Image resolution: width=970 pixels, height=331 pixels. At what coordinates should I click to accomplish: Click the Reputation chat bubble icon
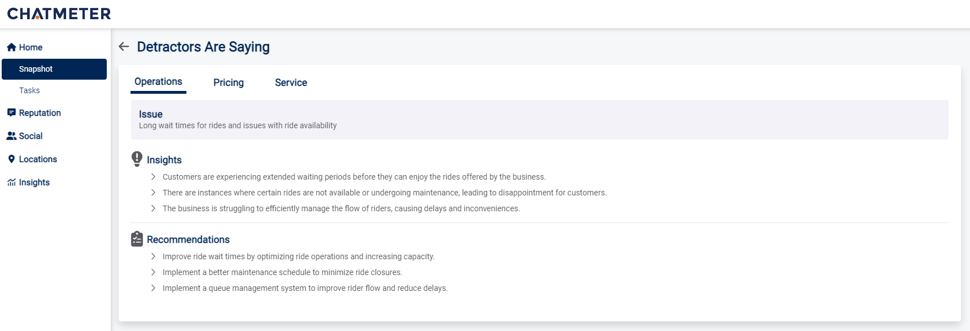[11, 113]
